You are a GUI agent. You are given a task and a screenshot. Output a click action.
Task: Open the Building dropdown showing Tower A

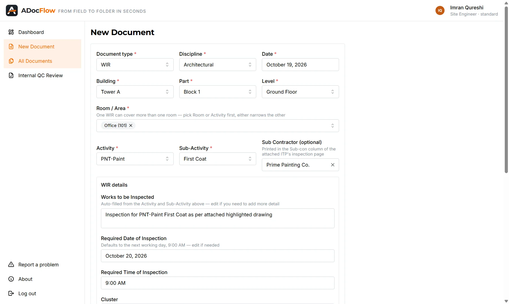(135, 92)
